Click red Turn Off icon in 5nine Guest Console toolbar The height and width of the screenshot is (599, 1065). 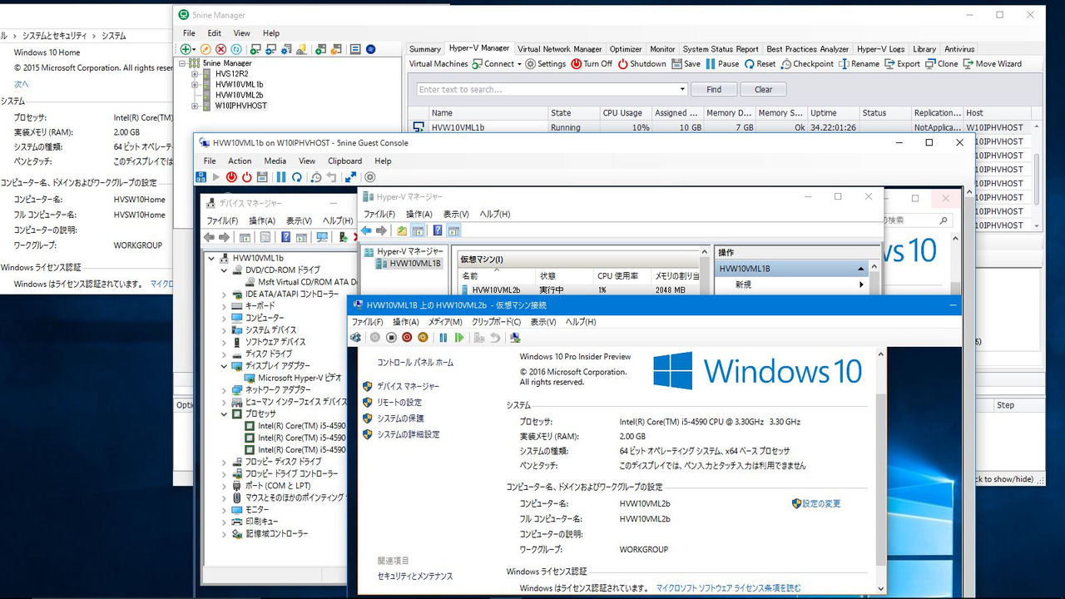coord(232,177)
